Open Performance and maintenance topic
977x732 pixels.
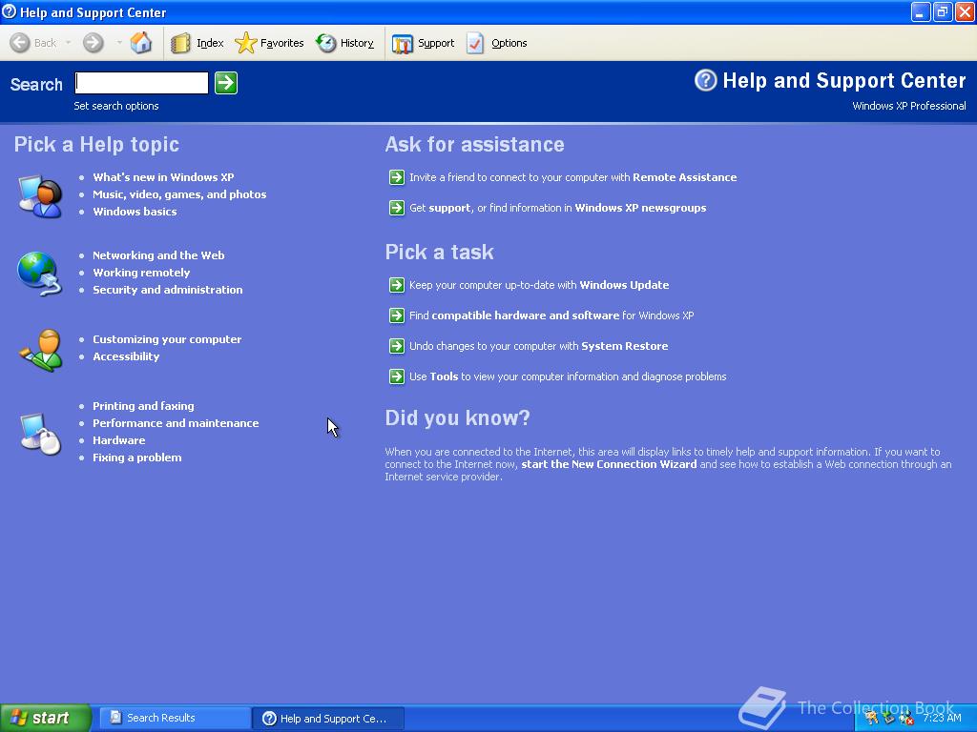coord(176,423)
